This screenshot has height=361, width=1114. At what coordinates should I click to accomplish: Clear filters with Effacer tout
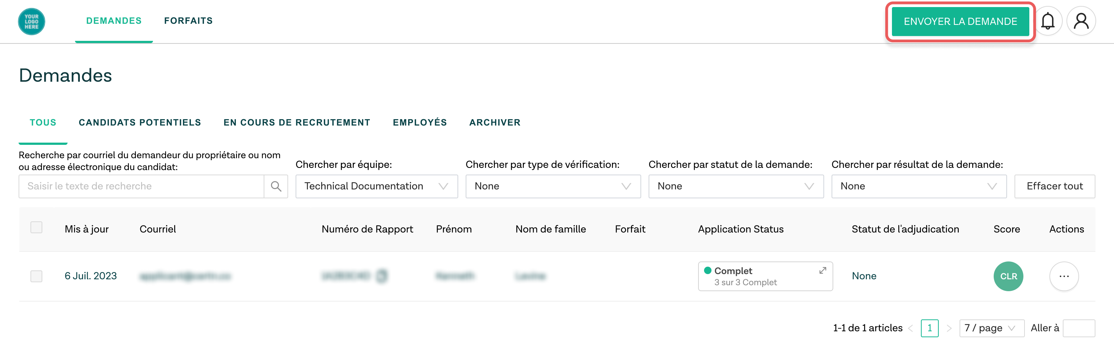(1055, 186)
